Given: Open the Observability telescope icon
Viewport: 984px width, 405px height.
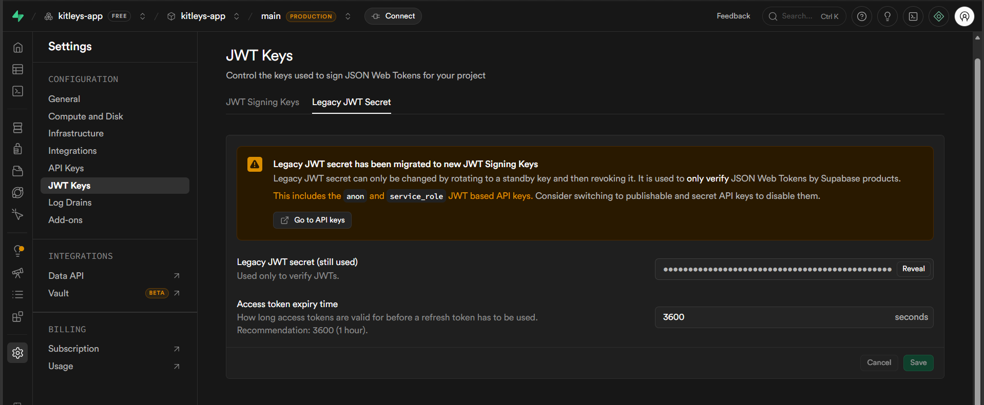Looking at the screenshot, I should (x=18, y=273).
